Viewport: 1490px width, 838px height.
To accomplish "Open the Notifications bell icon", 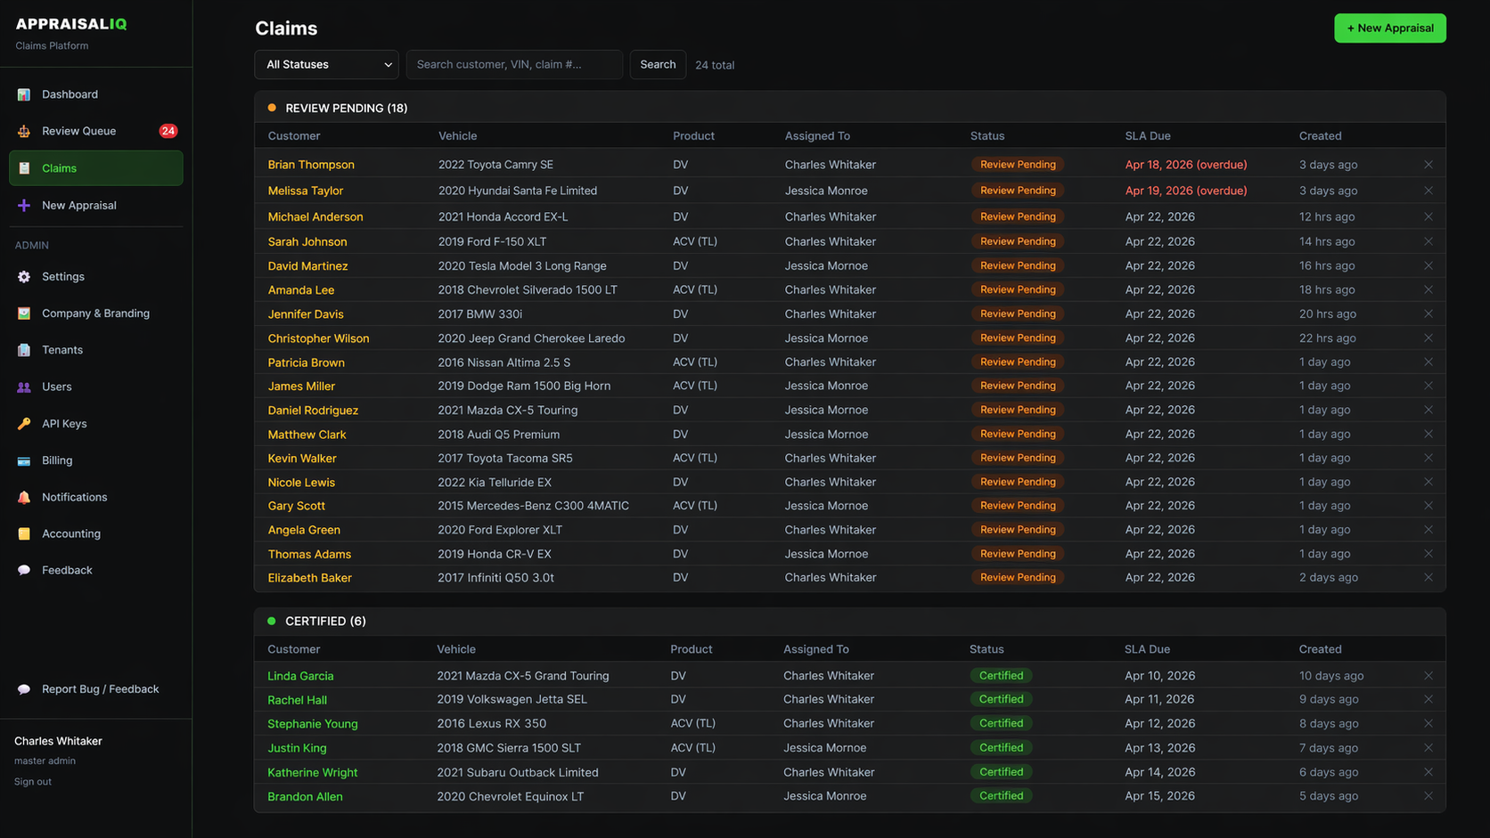I will (x=23, y=497).
